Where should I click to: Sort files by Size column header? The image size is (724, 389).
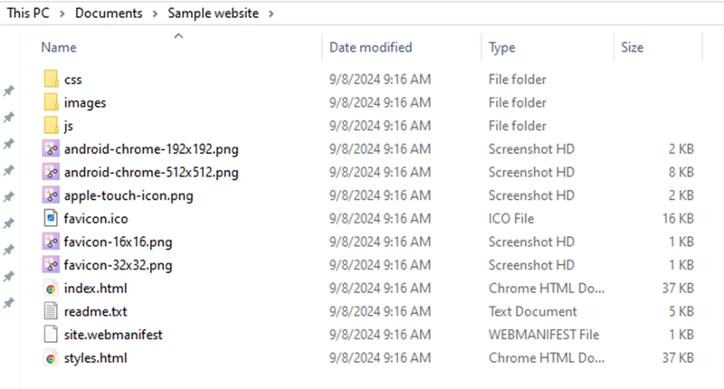coord(632,47)
